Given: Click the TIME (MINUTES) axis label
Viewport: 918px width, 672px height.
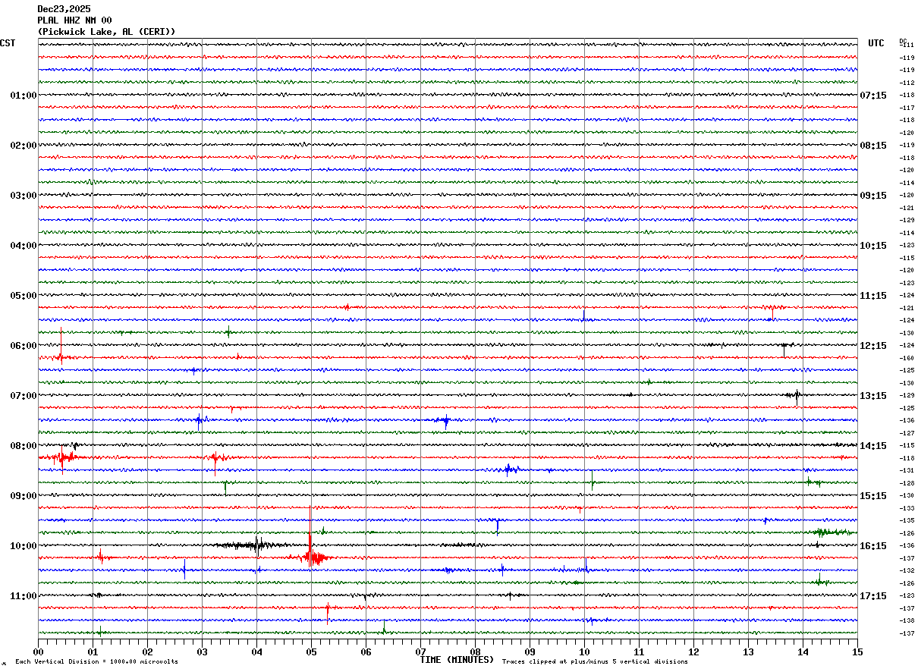Looking at the screenshot, I should (x=457, y=660).
